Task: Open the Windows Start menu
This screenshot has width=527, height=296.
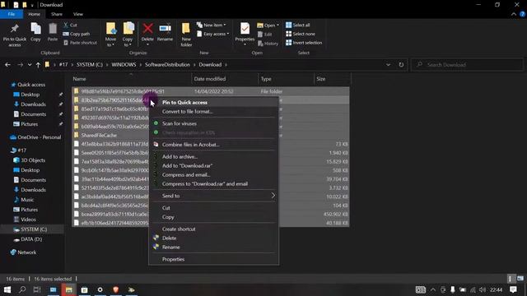Action: [7, 289]
